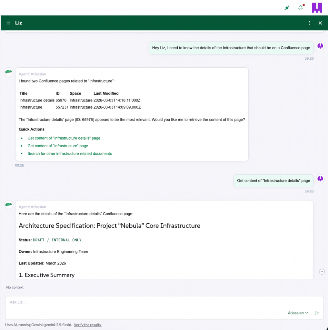Click 'Get content of Infrastructure page' quick action
The height and width of the screenshot is (330, 328).
[x=58, y=146]
